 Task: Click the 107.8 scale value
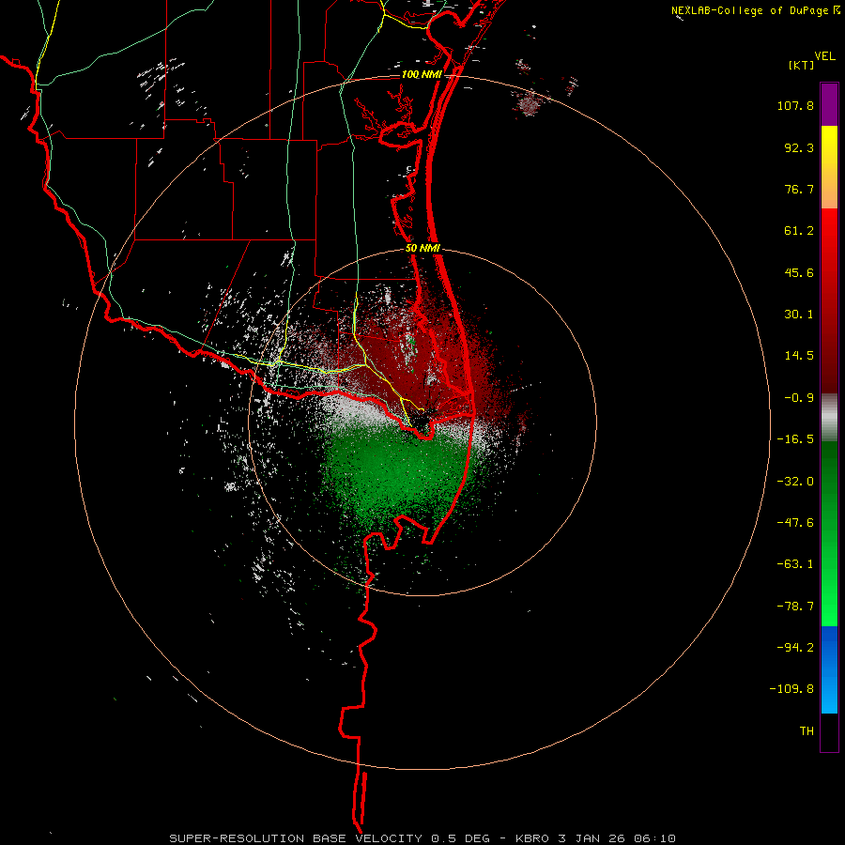[795, 105]
